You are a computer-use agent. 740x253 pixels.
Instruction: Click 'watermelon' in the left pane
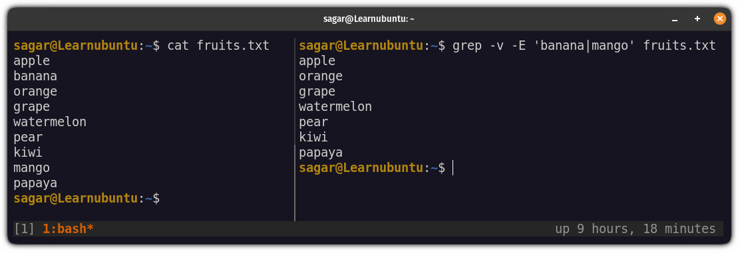point(50,122)
